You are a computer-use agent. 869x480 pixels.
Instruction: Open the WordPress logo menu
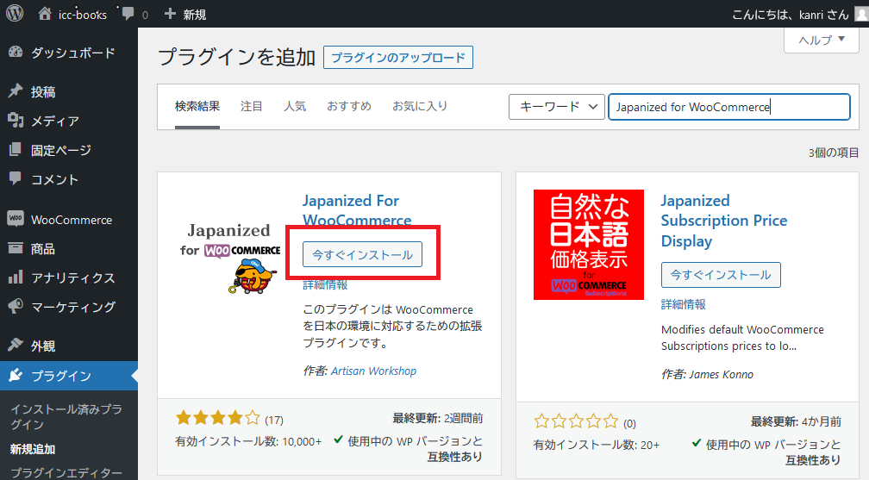(15, 13)
